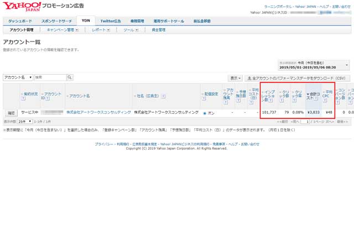Change the 25件 rows-per-page dropdown
Viewport: 354px width, 236px height.
25,122
